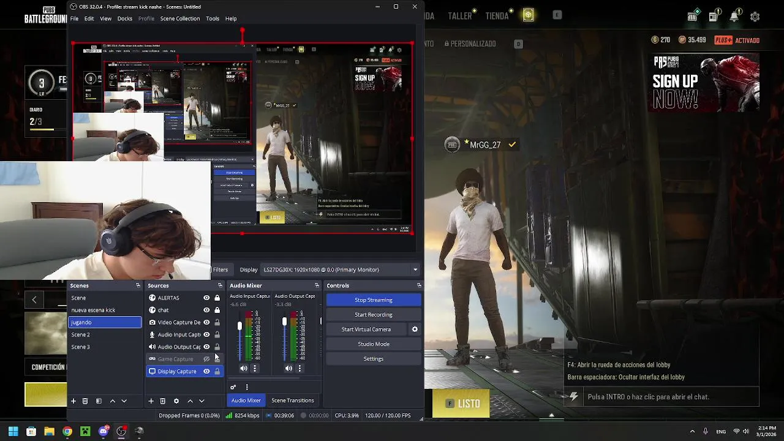Viewport: 784px width, 441px height.
Task: Toggle Video Capture Device visibility eye
Action: coord(206,322)
